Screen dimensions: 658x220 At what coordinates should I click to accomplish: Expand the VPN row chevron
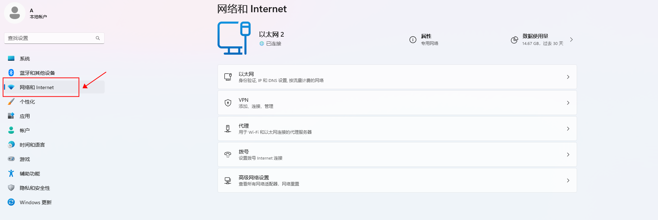[x=568, y=103]
